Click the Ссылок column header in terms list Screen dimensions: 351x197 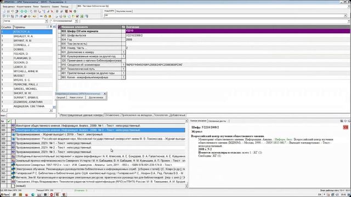tap(6, 27)
